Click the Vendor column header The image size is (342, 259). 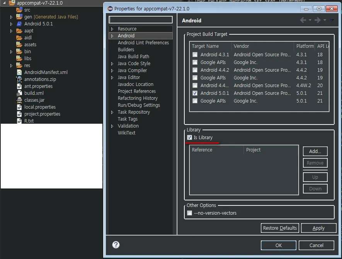tap(262, 46)
